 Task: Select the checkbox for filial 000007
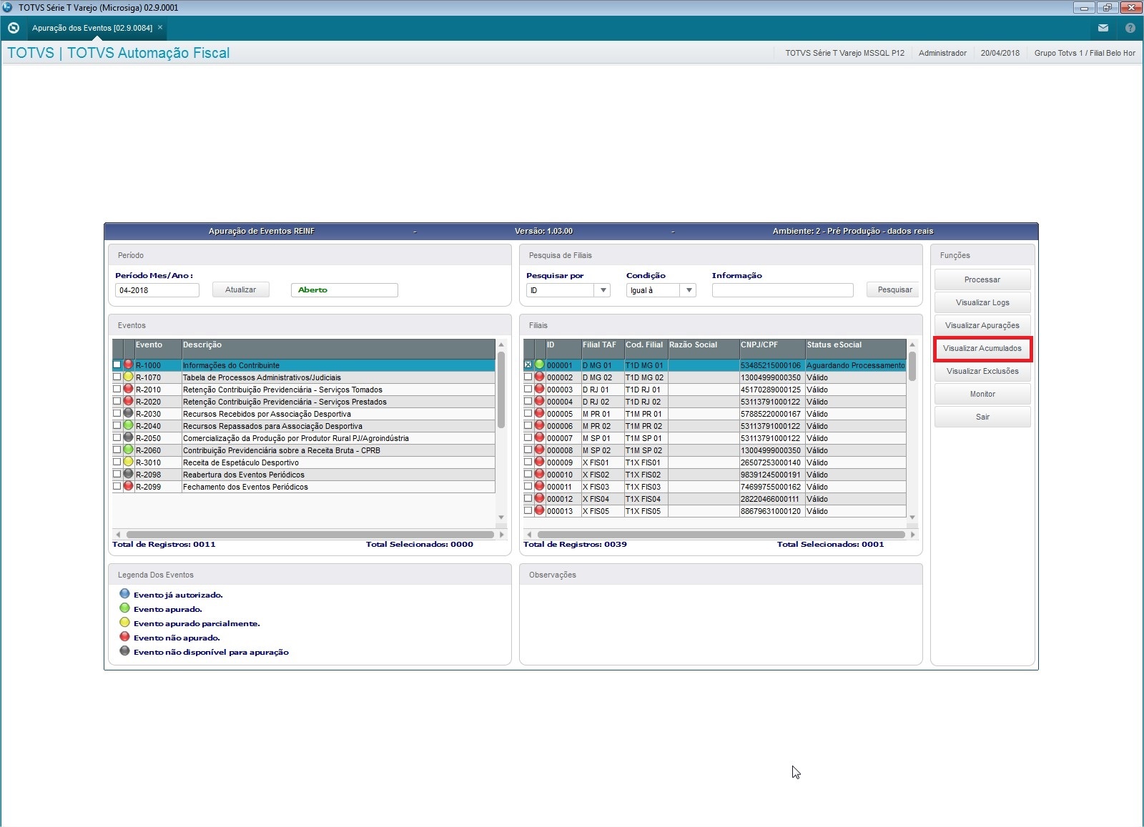pos(528,437)
